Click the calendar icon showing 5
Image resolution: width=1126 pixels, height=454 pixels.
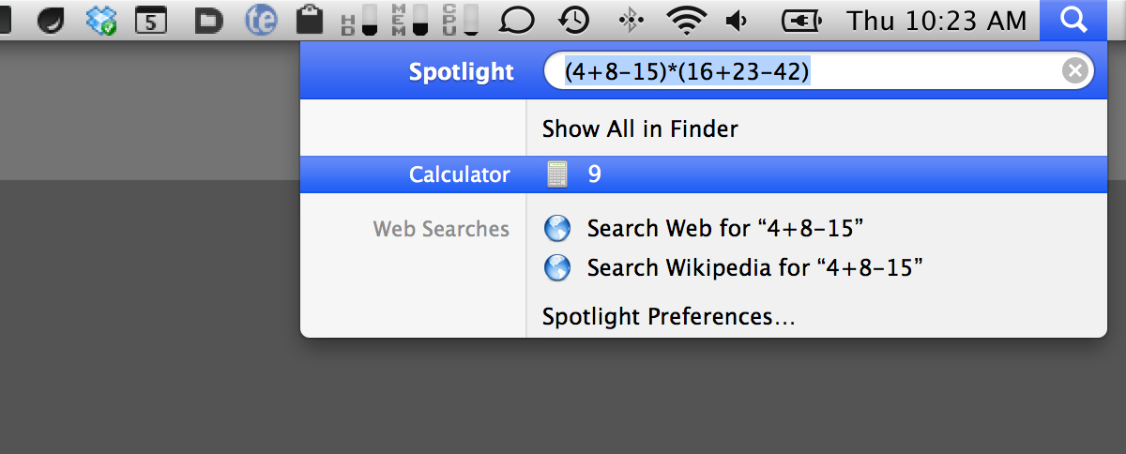[x=152, y=20]
